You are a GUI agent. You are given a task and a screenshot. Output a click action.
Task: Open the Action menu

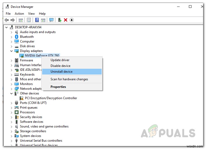point(19,14)
